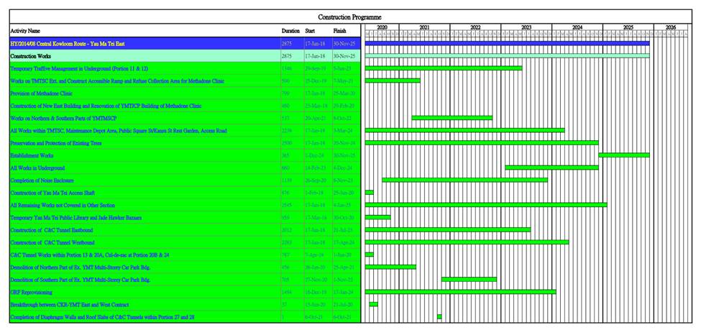Click the Demolition of Southern Part Gantt bar

pyautogui.click(x=469, y=279)
